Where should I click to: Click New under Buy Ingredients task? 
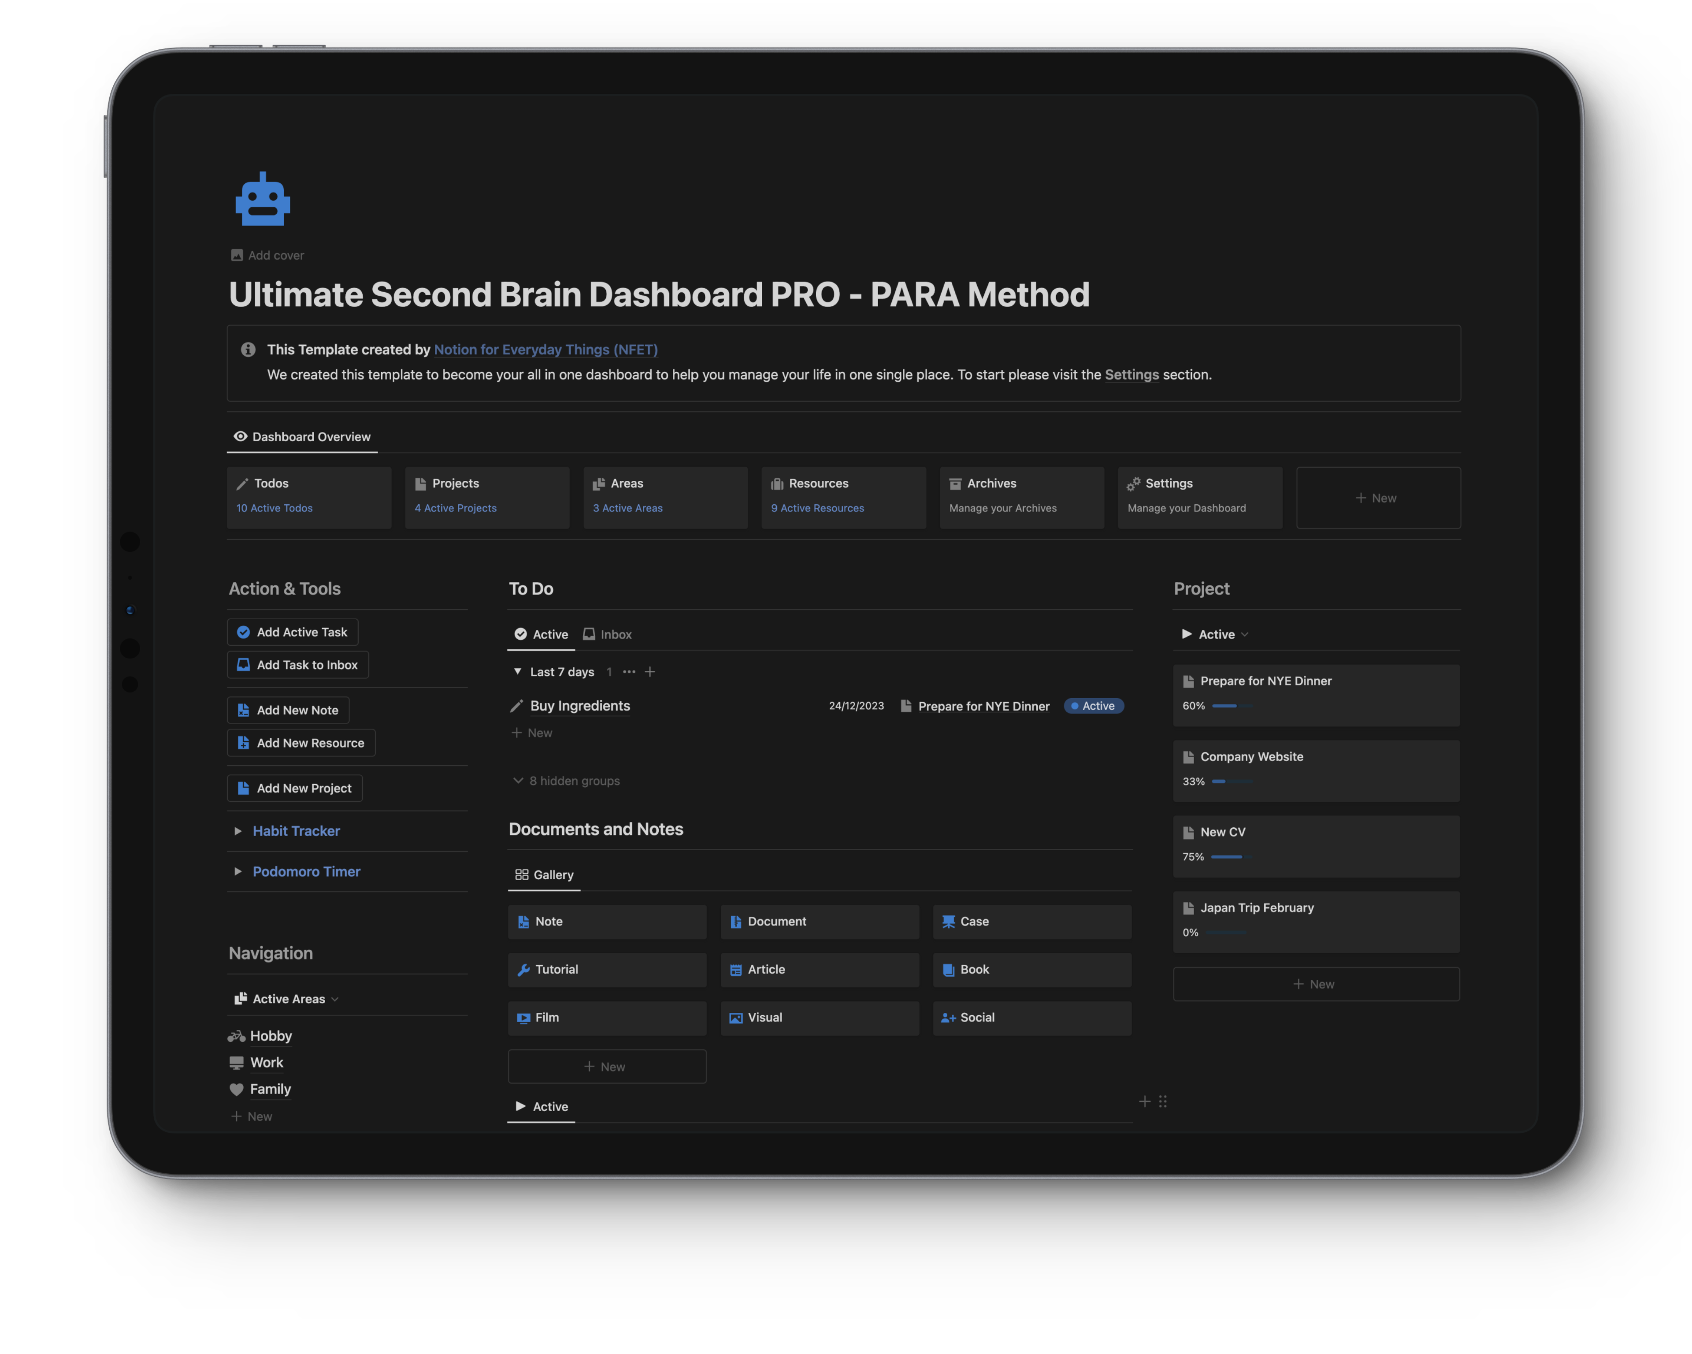(532, 733)
